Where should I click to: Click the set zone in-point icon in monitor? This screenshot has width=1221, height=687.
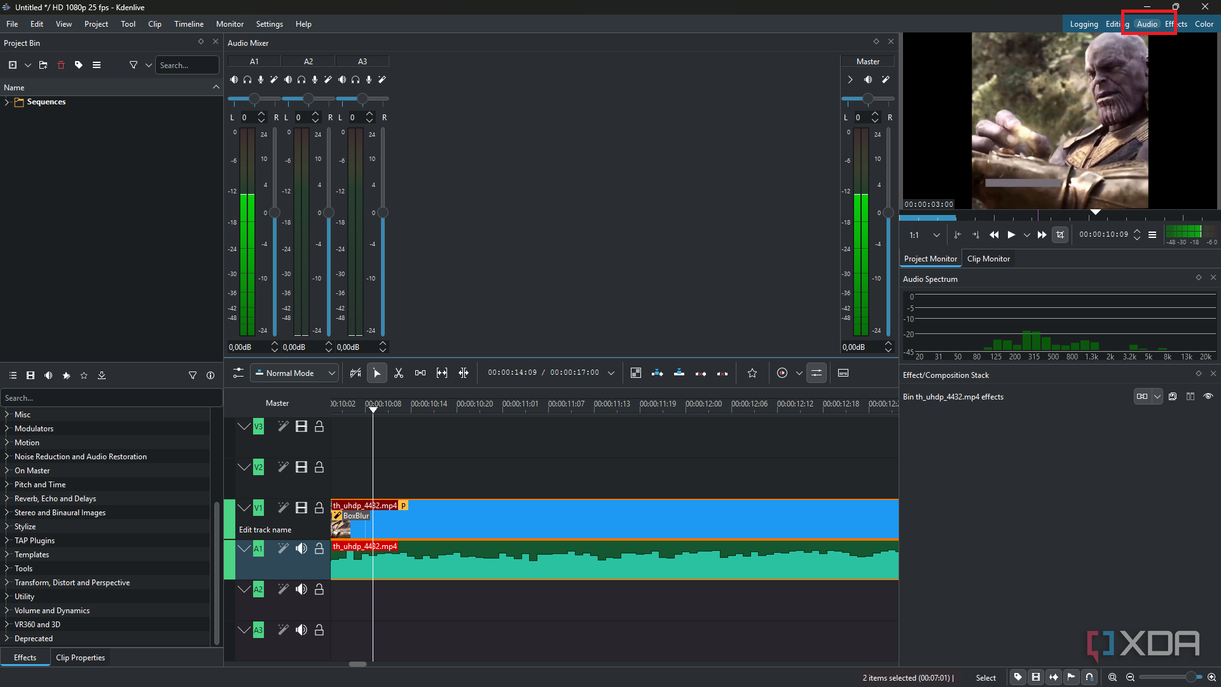pos(958,235)
